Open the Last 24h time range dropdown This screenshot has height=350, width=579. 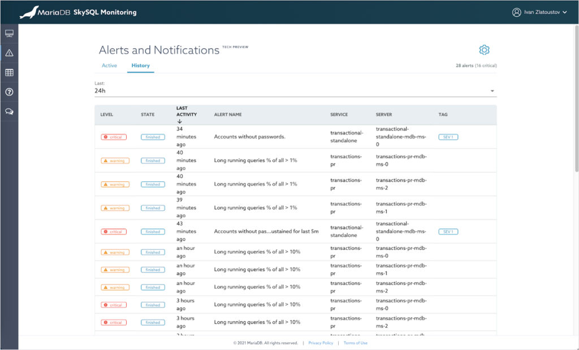[294, 90]
